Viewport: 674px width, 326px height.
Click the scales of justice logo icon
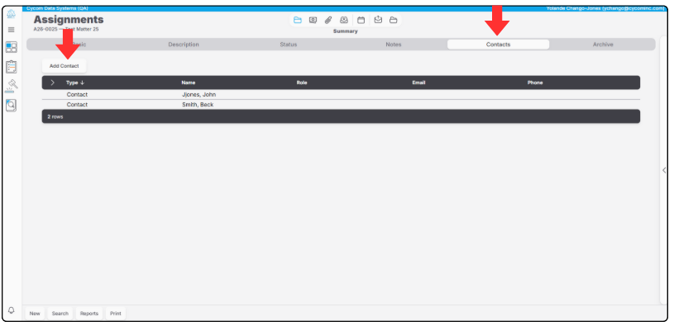(x=12, y=14)
